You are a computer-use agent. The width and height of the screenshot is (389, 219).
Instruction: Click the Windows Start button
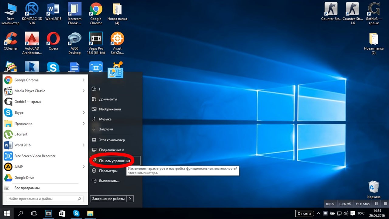(x=7, y=214)
